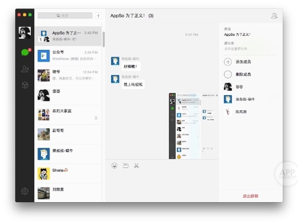This screenshot has height=224, width=298.
Task: Click the 2:34 PM timestamp on 公众号 row
Action: click(x=91, y=52)
